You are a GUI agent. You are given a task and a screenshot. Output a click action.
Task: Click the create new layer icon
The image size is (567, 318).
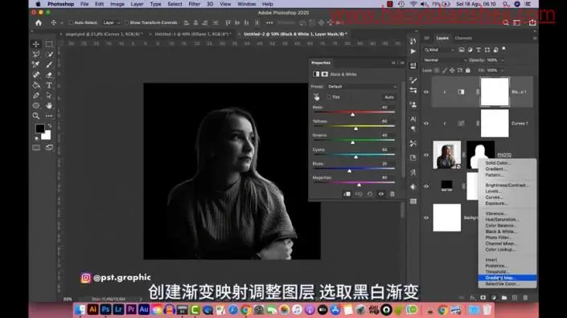pos(515,298)
